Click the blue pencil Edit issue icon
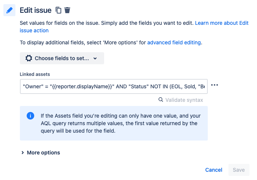Screen dimensions: 257x180 pyautogui.click(x=9, y=10)
